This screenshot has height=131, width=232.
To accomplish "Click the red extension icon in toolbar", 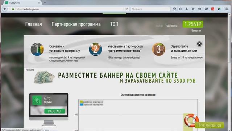I will (x=213, y=9).
